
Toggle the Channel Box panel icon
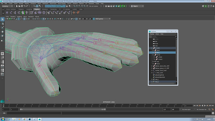click(x=213, y=6)
